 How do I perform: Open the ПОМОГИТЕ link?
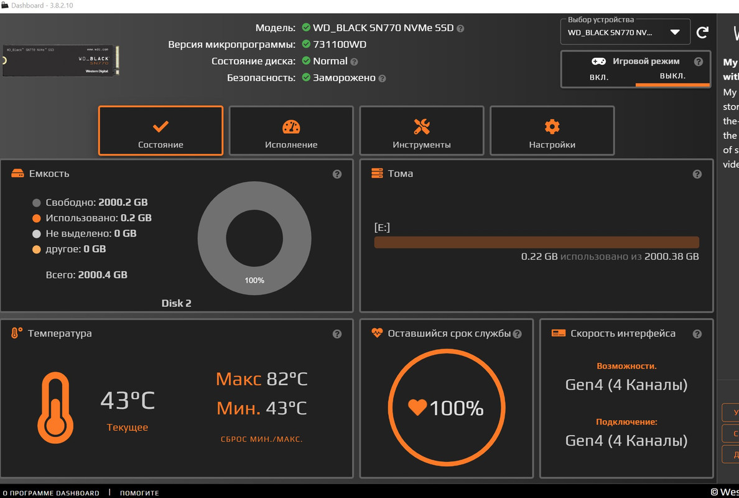pyautogui.click(x=139, y=493)
